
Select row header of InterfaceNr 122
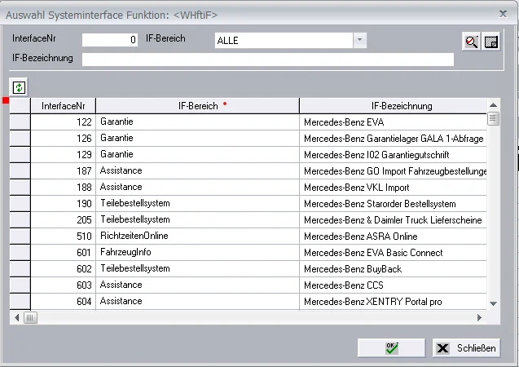[x=20, y=122]
